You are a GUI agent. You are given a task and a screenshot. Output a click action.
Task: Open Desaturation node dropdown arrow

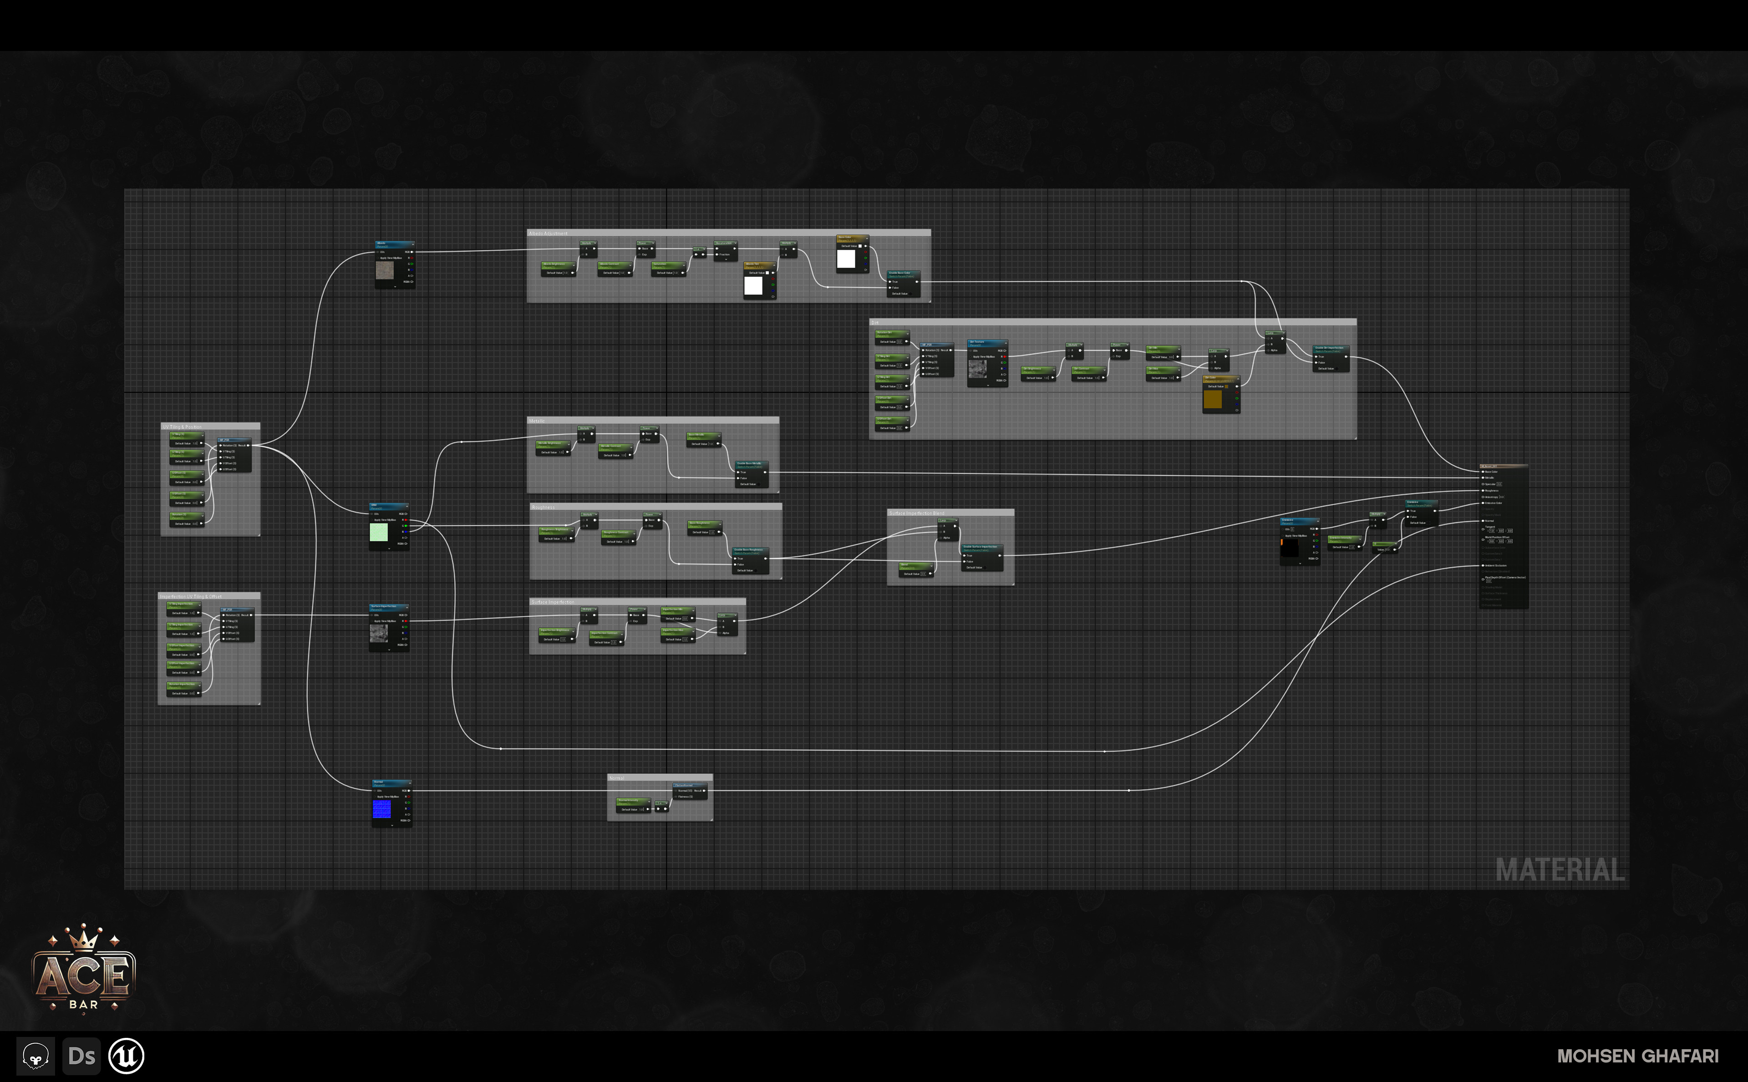point(736,244)
